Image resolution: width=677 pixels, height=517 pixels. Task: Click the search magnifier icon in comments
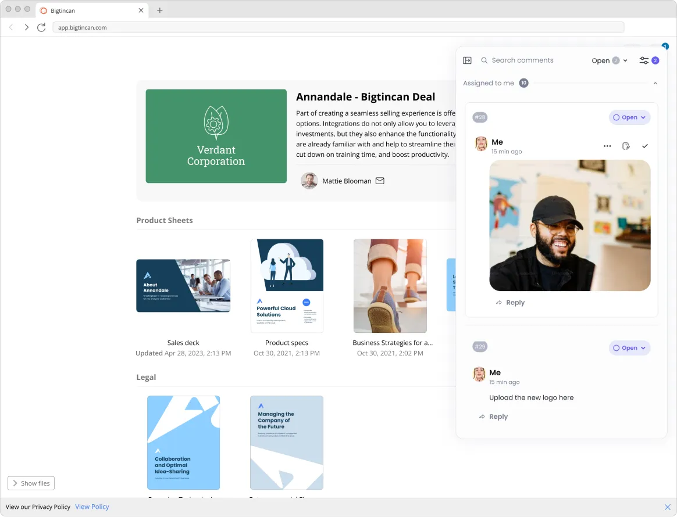[x=484, y=60]
